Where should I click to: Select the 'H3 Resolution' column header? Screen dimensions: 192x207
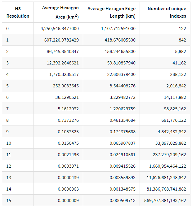coord(18,12)
